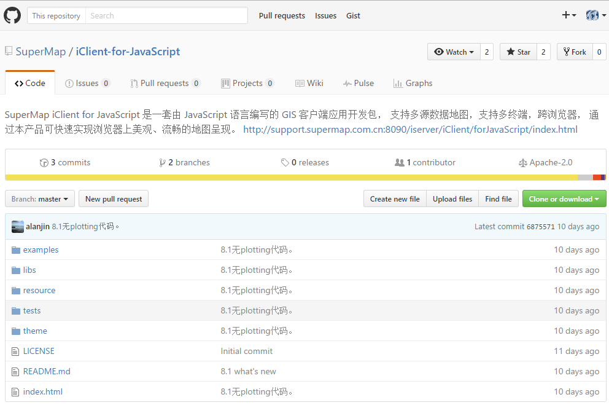Viewport: 609px width, 405px height.
Task: Click the This repository search scope label
Action: click(x=56, y=15)
